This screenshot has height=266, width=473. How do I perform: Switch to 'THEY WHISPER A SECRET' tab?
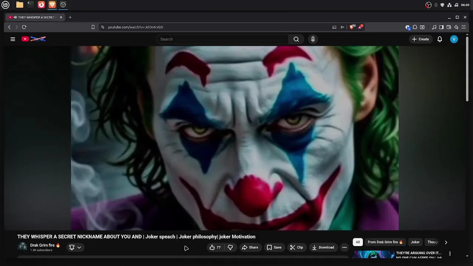pyautogui.click(x=36, y=17)
